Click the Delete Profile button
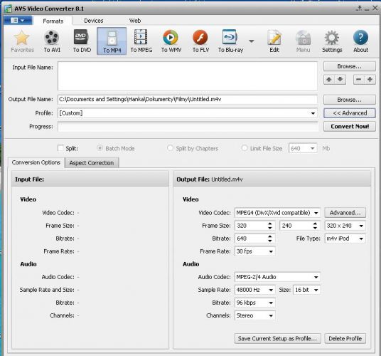 point(345,338)
